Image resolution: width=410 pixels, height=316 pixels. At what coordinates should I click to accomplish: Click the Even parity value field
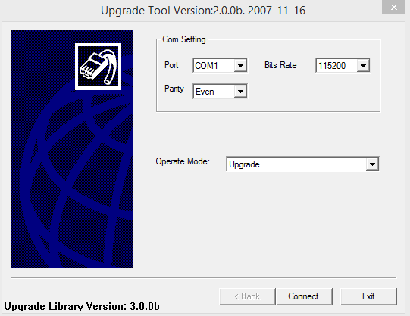point(220,91)
